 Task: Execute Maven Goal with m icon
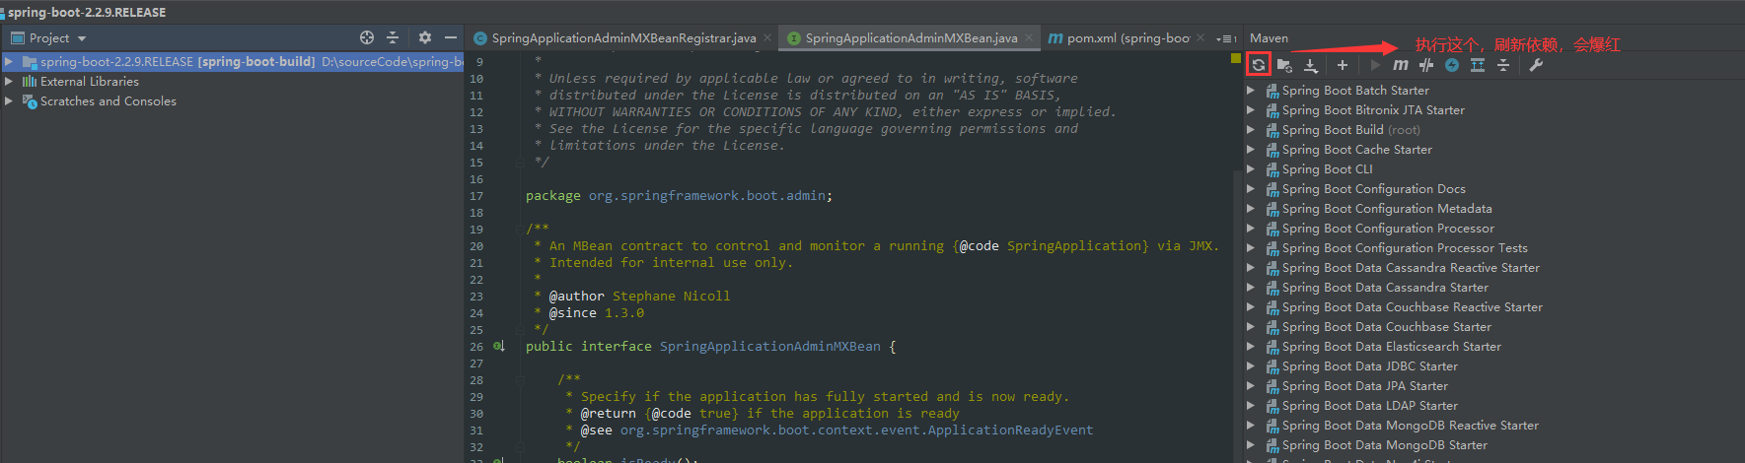coord(1401,65)
